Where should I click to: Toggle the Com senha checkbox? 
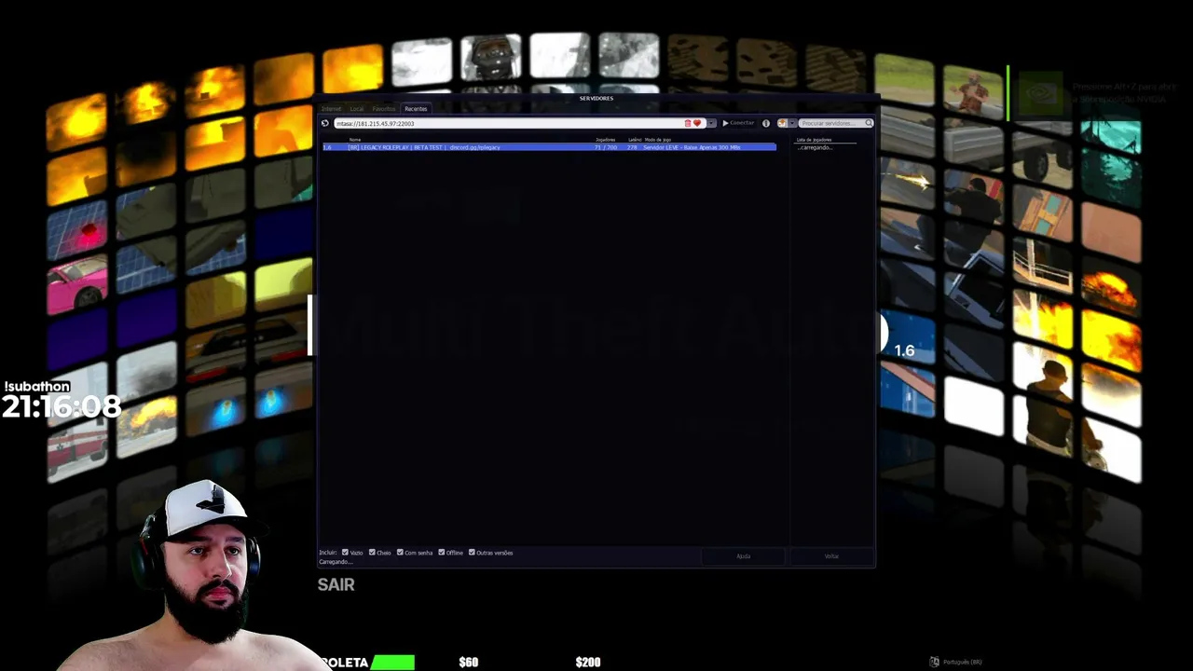click(400, 553)
